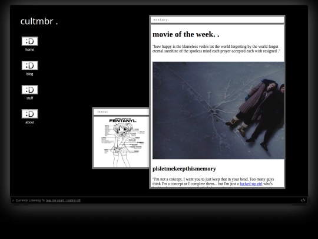This screenshot has width=318, height=239.
Task: Select the movie of the week heading
Action: click(185, 34)
